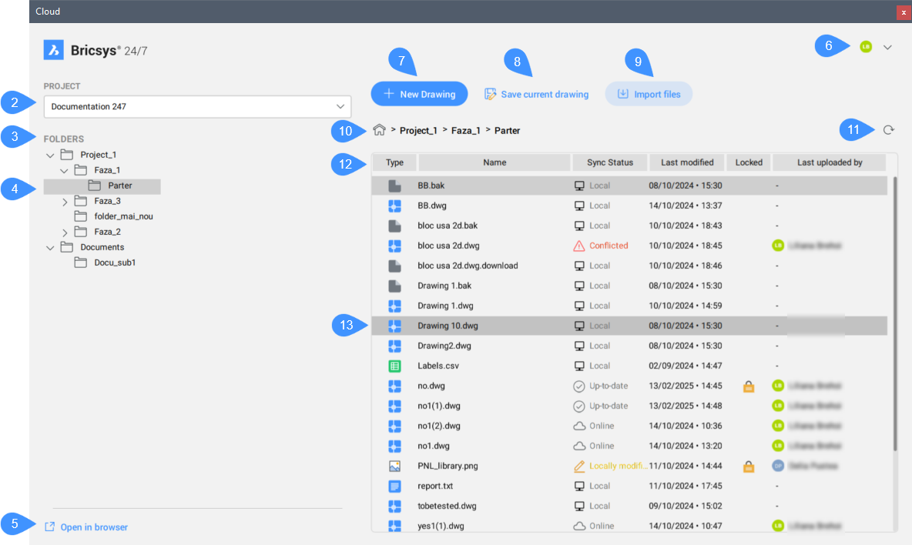Viewport: 912px width, 545px height.
Task: Sort by Last modified column header
Action: coord(686,162)
